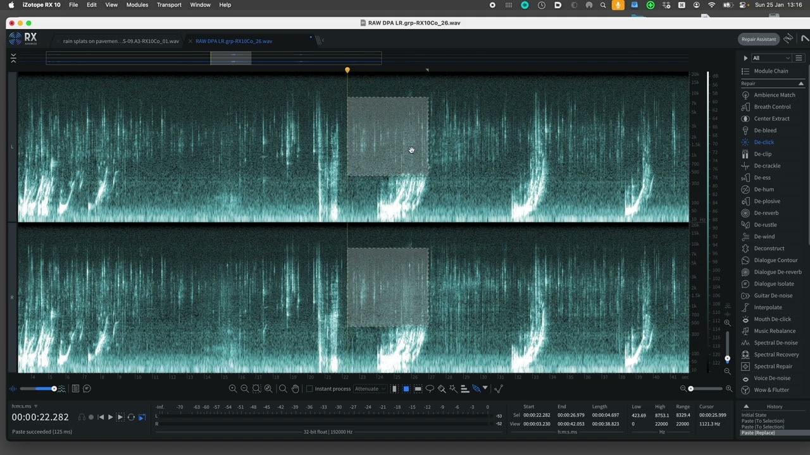Collapse the Repair modules category
This screenshot has width=810, height=455.
point(801,83)
